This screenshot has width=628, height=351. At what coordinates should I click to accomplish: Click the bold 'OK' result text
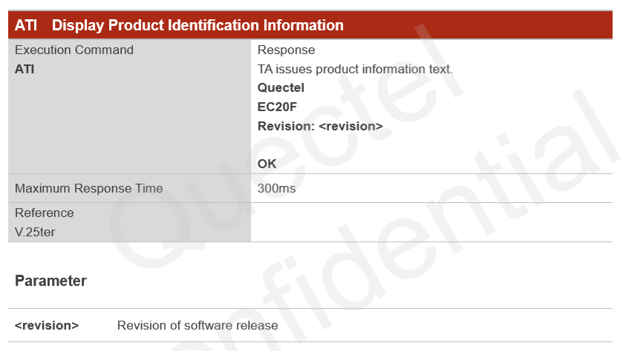coord(266,164)
